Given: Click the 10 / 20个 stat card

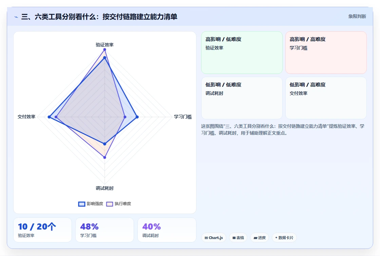Looking at the screenshot, I should 43,230.
